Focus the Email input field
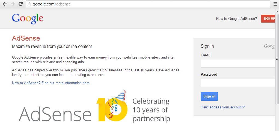279x131 pixels. point(238,63)
